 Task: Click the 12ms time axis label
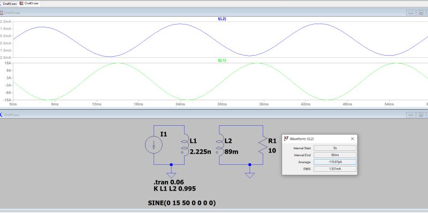(97, 104)
